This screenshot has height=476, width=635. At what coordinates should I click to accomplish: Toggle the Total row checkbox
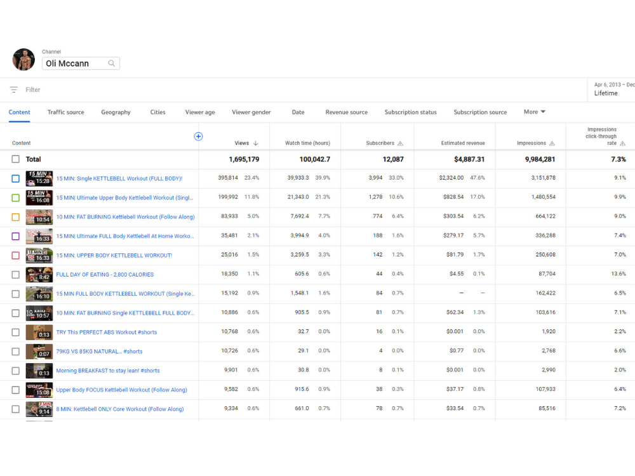pos(15,159)
